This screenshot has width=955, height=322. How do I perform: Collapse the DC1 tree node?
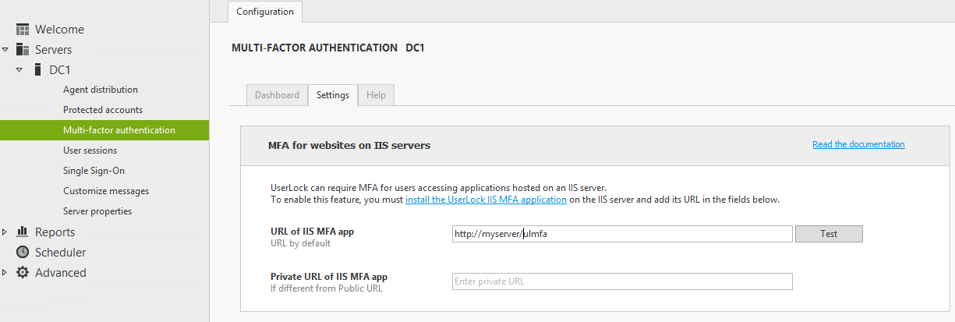pos(19,70)
